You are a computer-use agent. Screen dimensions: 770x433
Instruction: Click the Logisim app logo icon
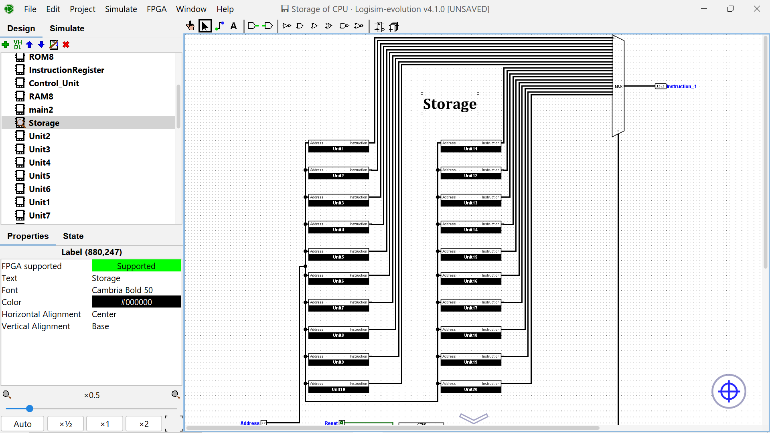pos(9,9)
